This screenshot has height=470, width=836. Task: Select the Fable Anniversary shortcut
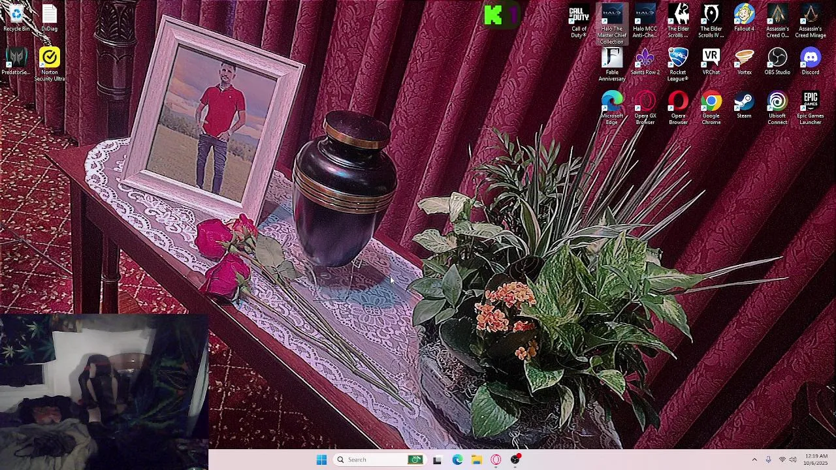coord(612,65)
